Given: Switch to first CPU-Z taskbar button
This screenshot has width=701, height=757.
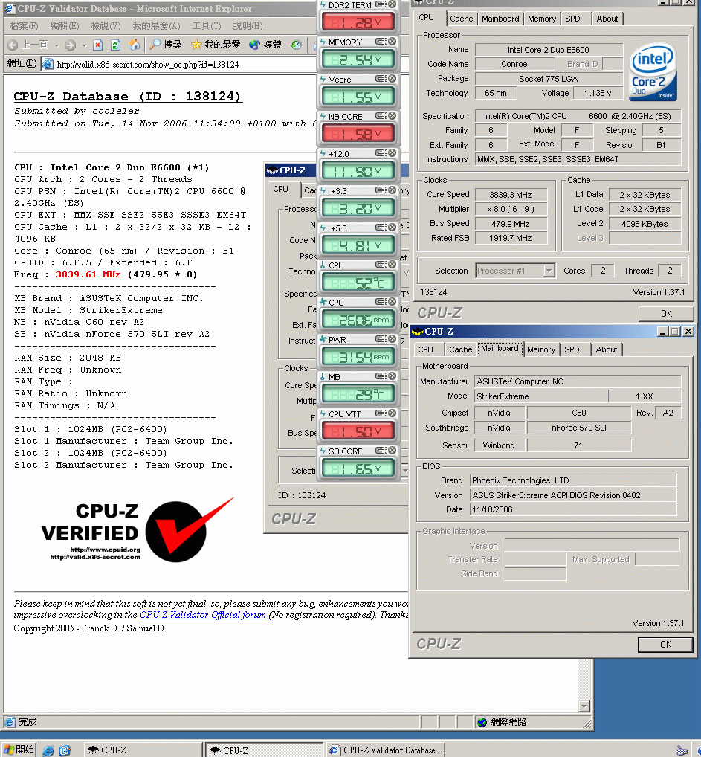Looking at the screenshot, I should [142, 750].
